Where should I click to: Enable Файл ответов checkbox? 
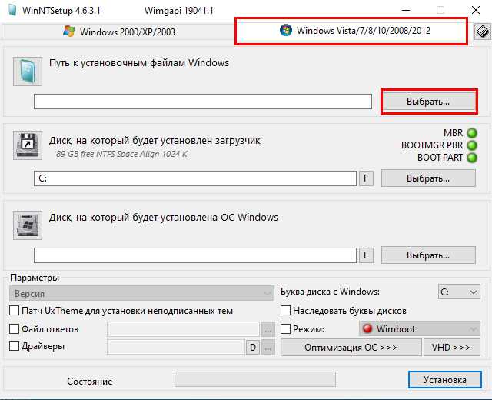[14, 328]
